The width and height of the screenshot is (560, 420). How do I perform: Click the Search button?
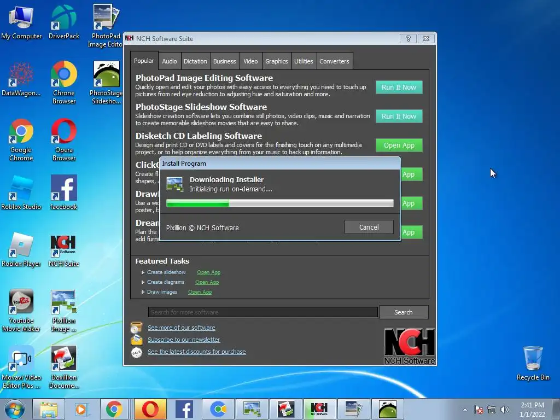tap(404, 312)
